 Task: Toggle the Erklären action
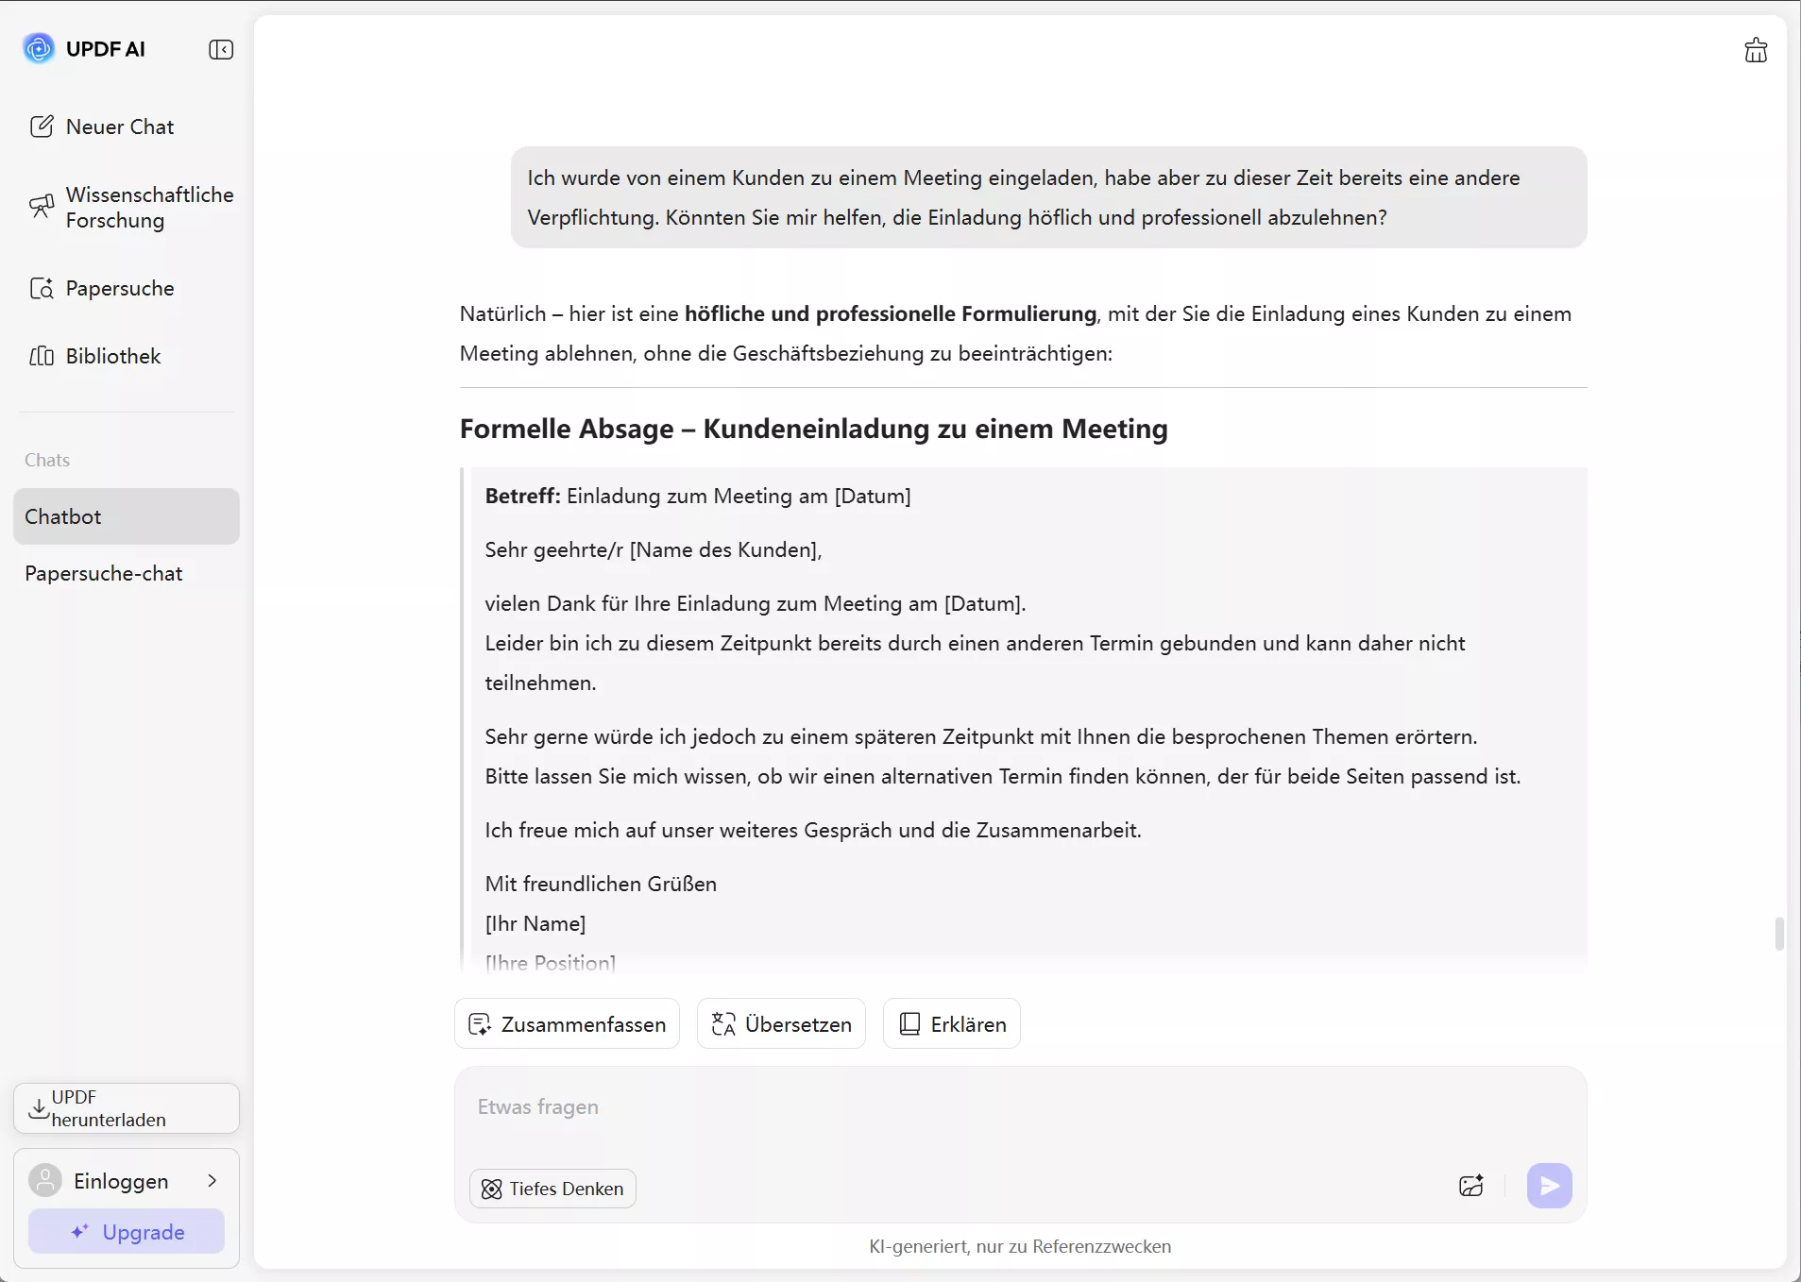pos(951,1023)
